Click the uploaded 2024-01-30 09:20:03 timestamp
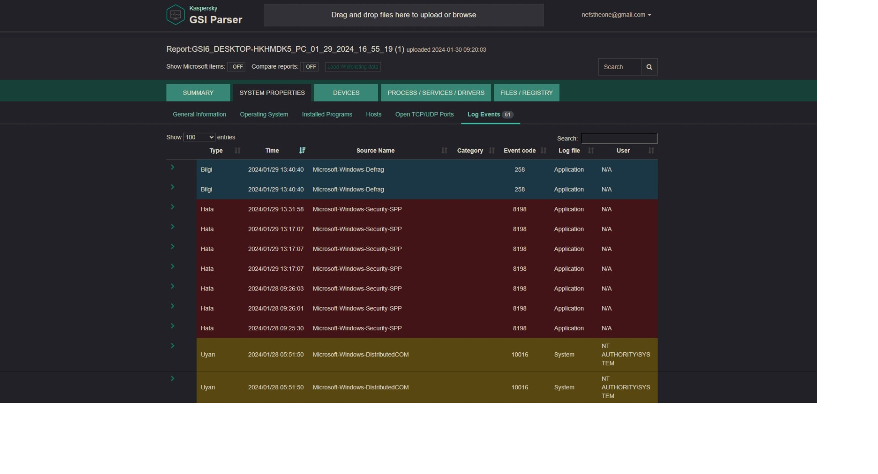878x474 pixels. click(x=446, y=50)
